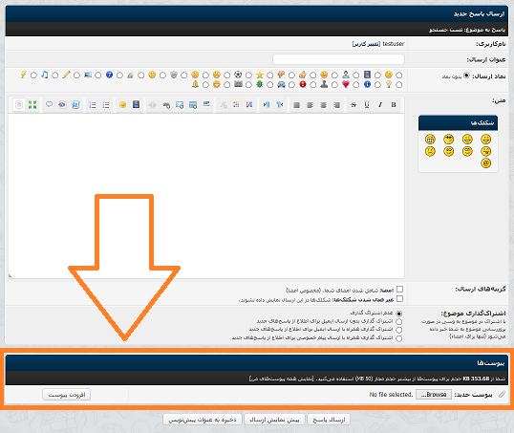Insert a numbered list from the toolbar

[x=93, y=105]
